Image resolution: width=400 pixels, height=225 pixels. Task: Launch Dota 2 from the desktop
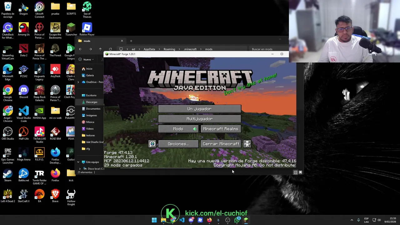click(x=23, y=50)
